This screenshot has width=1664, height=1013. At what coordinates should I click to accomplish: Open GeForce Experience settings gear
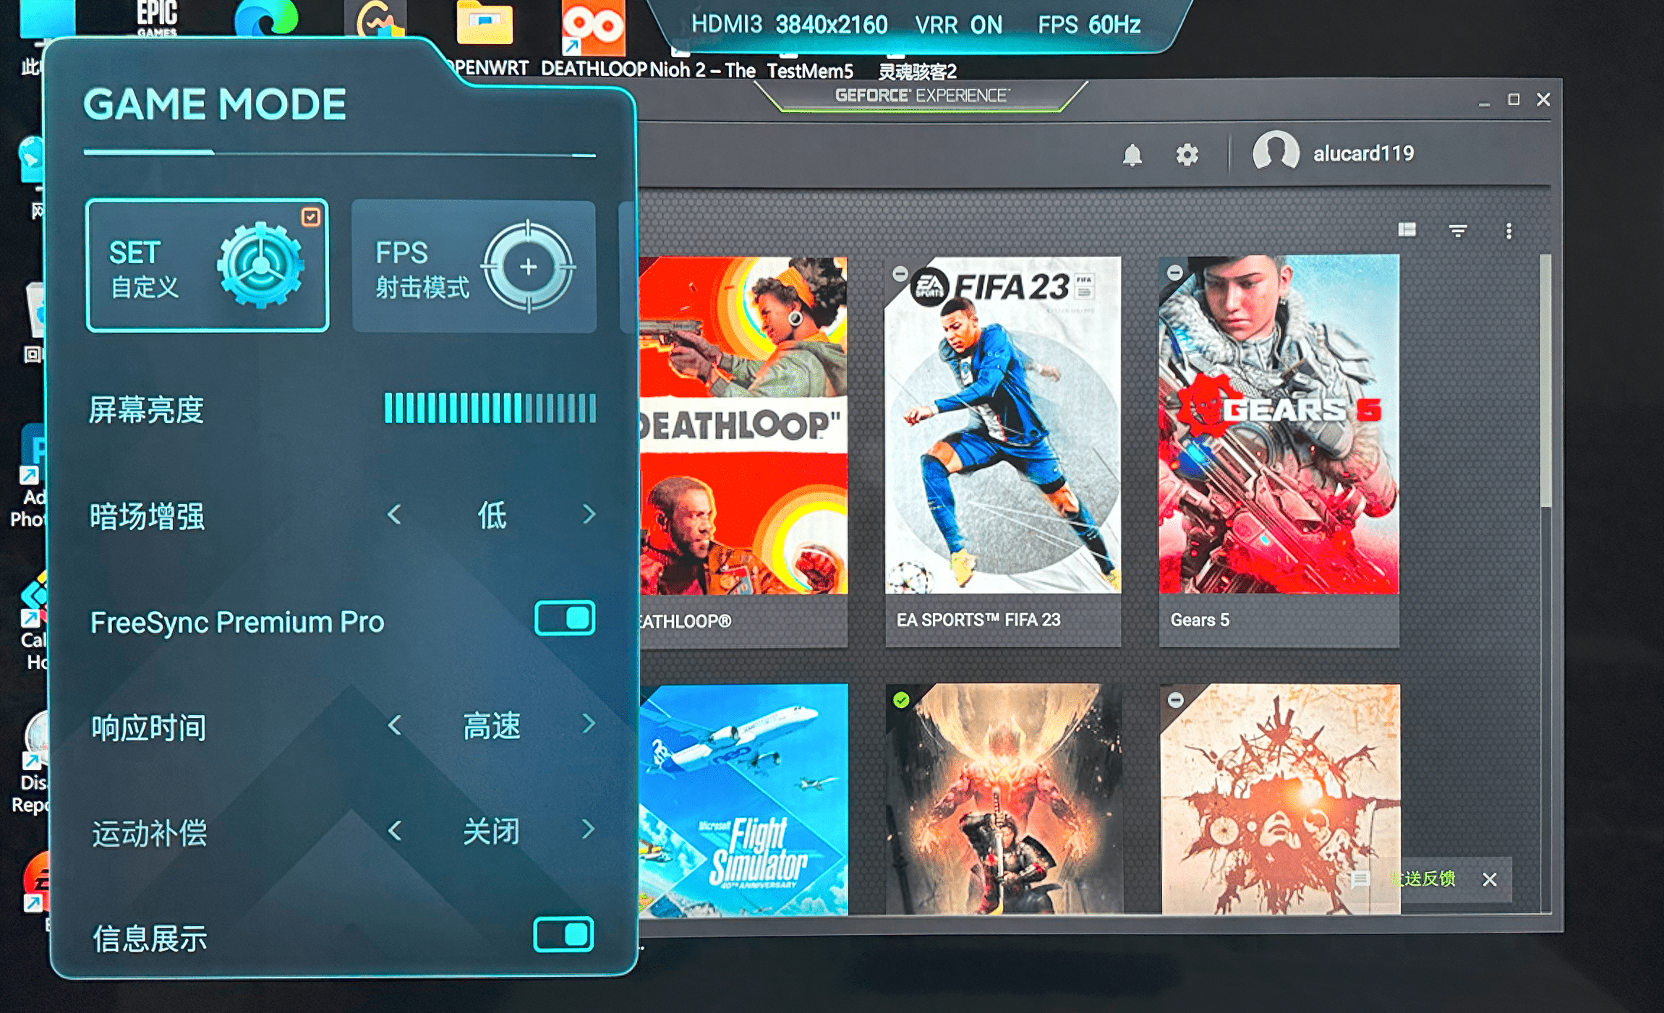[x=1187, y=154]
